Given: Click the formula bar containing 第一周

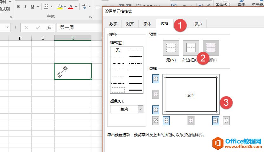Looking at the screenshot, I should [x=79, y=28].
